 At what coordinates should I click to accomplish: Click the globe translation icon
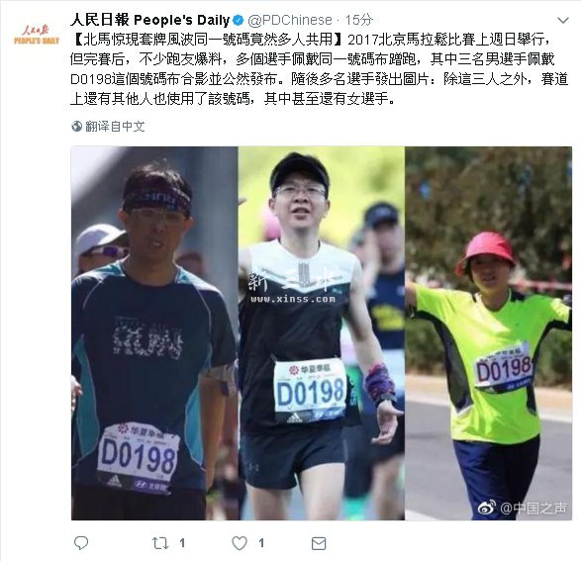coord(76,127)
